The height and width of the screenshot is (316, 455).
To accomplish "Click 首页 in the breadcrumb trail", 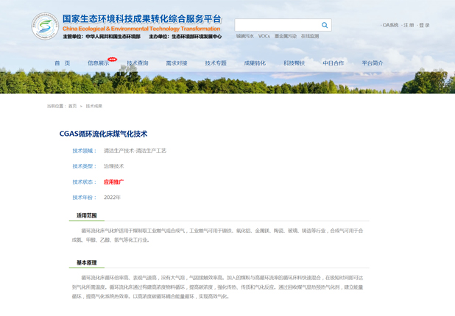I will [x=72, y=106].
